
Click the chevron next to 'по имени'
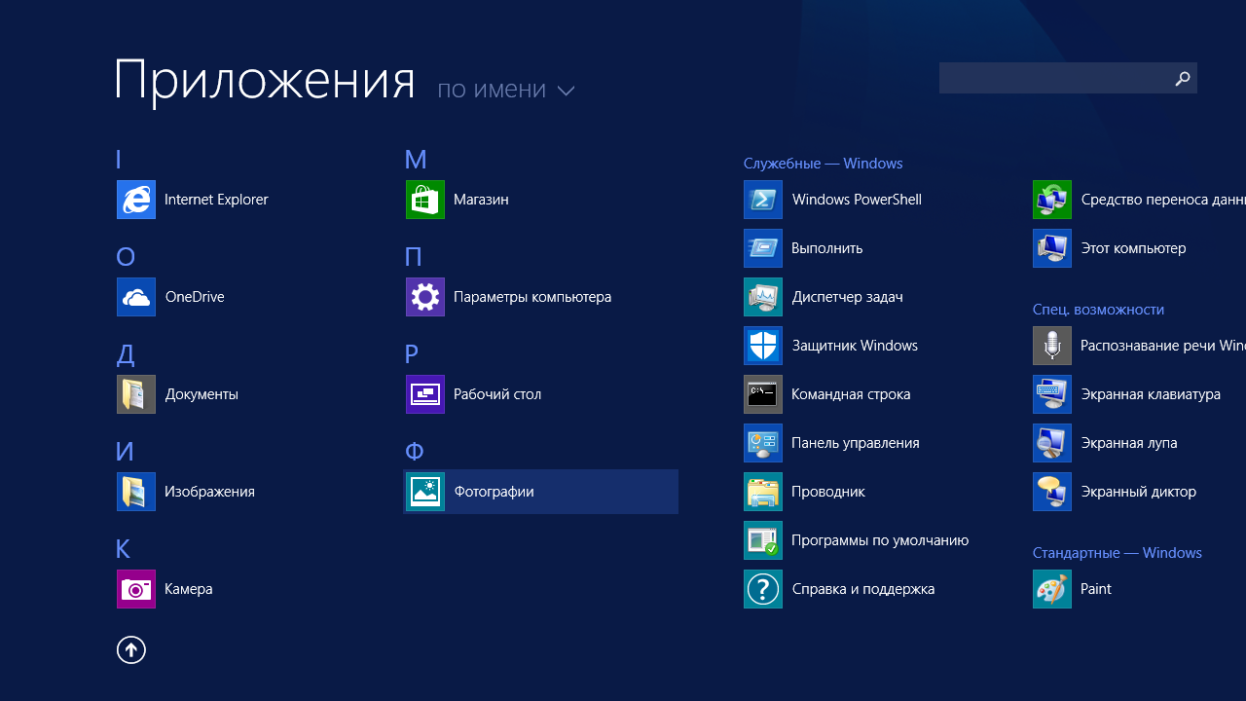pos(566,91)
